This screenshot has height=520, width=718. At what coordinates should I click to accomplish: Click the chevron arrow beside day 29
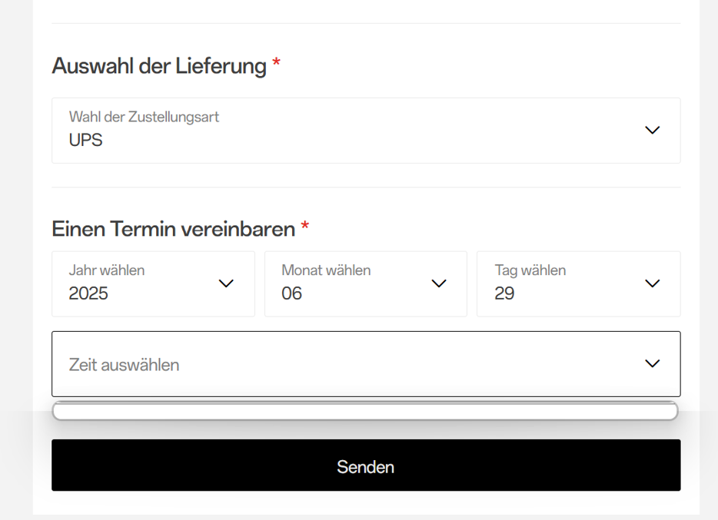652,283
